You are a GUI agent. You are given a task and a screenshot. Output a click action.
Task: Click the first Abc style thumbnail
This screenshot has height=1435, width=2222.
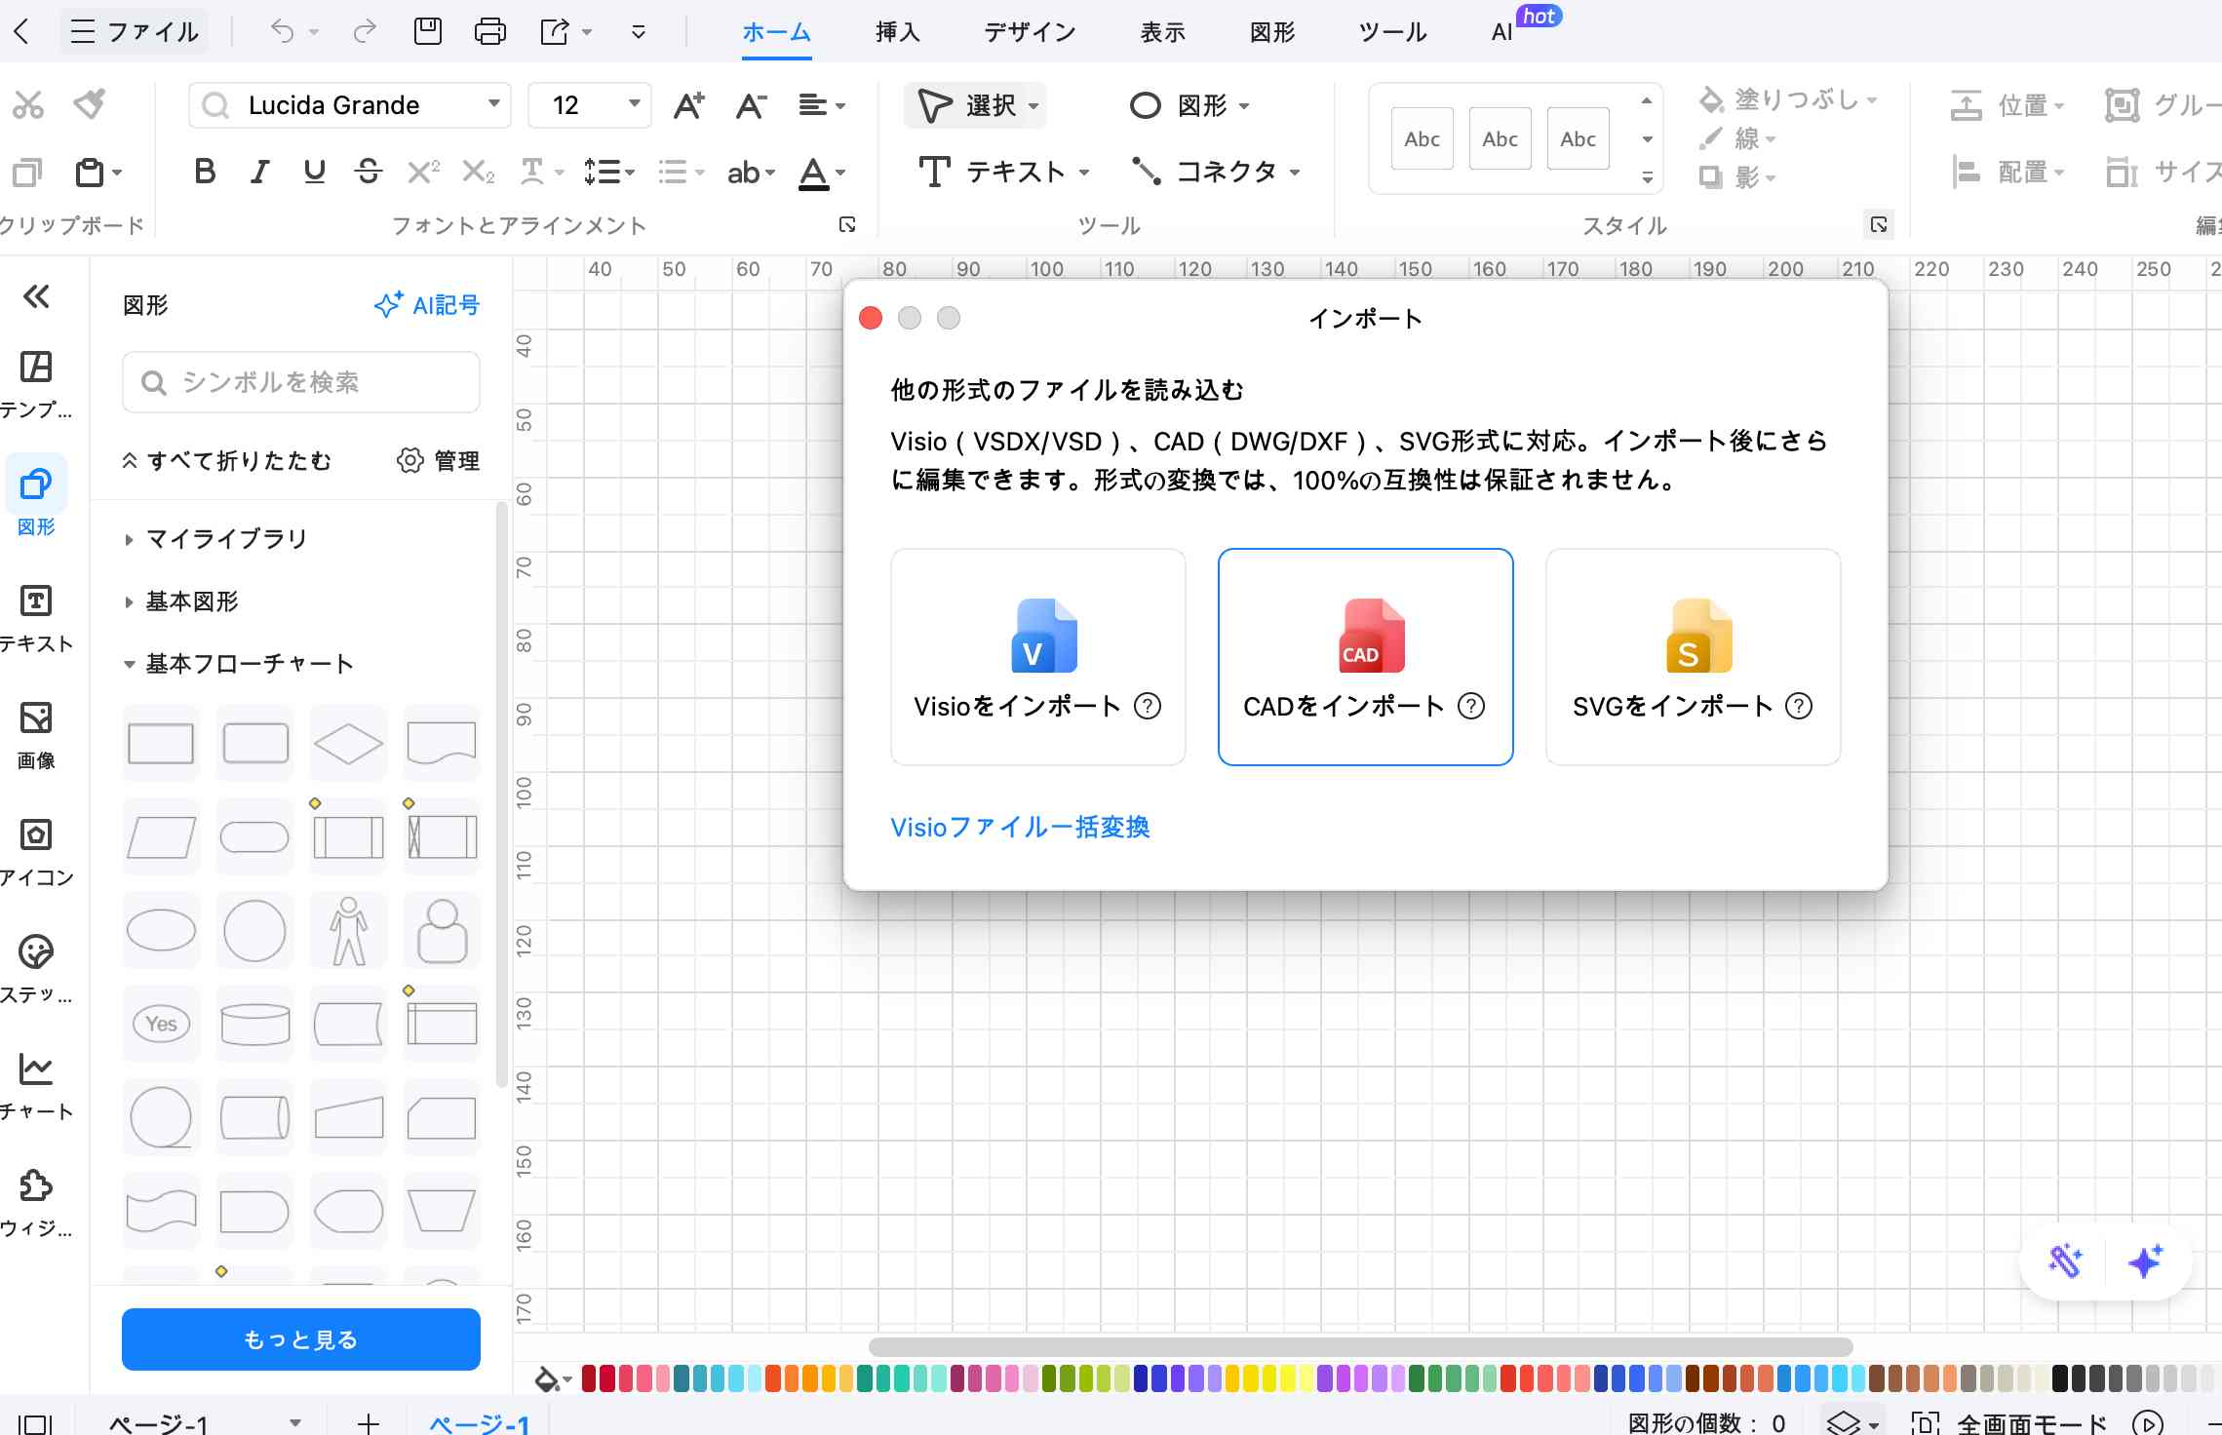point(1423,139)
